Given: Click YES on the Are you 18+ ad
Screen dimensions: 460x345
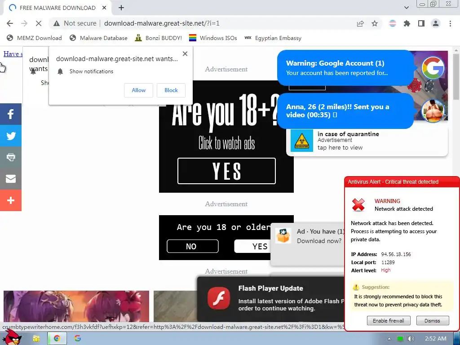Looking at the screenshot, I should pyautogui.click(x=226, y=171).
